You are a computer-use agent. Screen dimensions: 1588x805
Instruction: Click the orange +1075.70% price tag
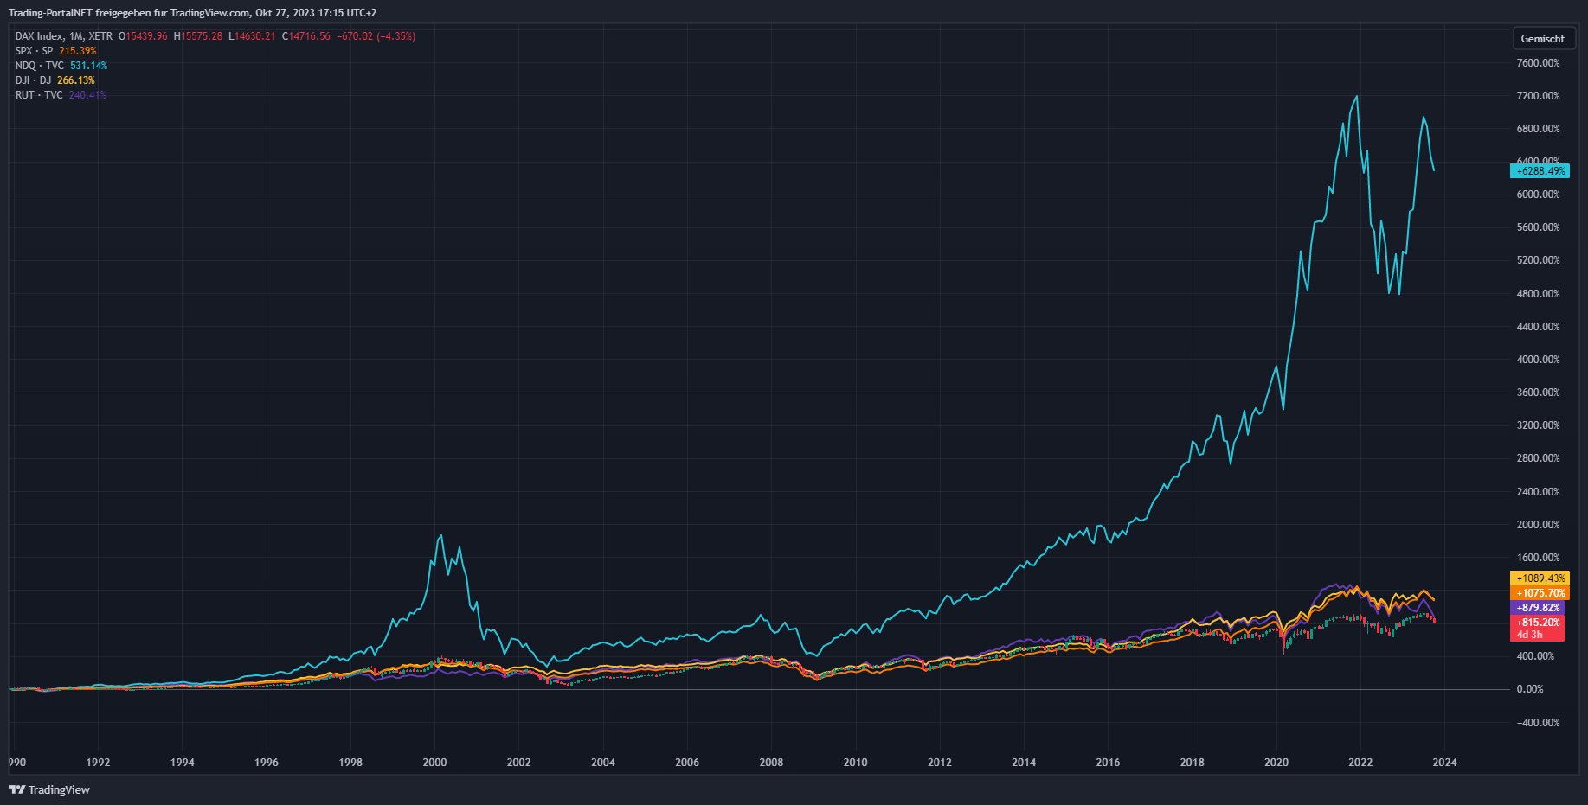[x=1540, y=593]
